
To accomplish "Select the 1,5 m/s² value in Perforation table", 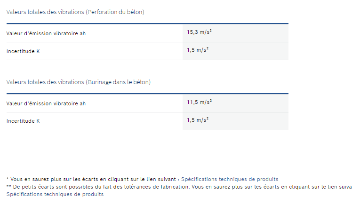I will [x=198, y=50].
